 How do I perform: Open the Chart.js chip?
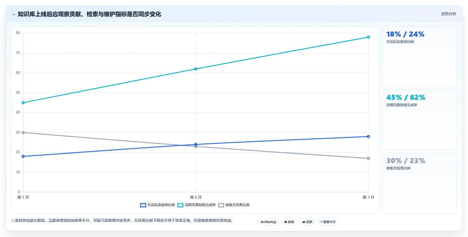(x=269, y=222)
